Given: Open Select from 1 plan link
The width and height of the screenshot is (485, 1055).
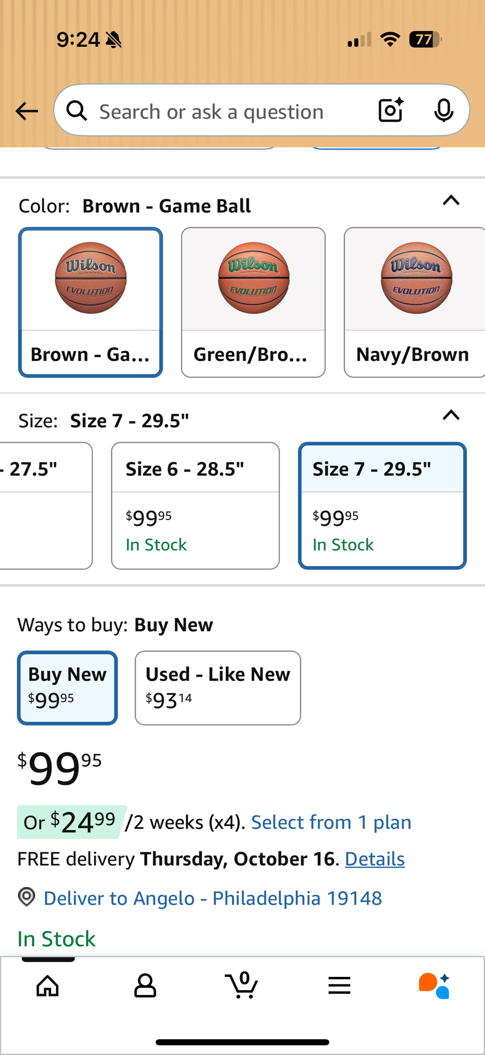Looking at the screenshot, I should (331, 822).
